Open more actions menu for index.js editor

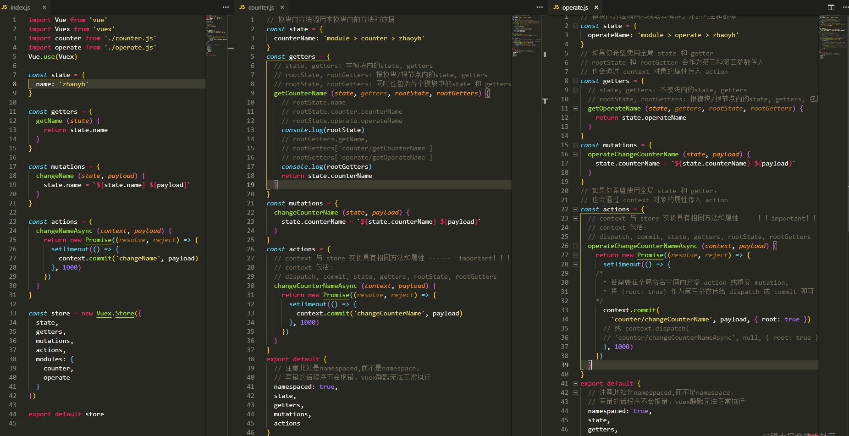click(x=226, y=7)
